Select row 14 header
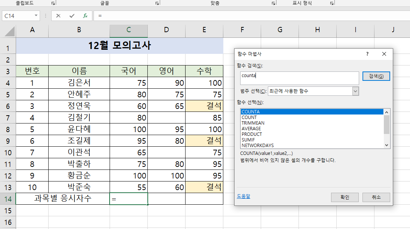410x229 pixels. [x=8, y=199]
